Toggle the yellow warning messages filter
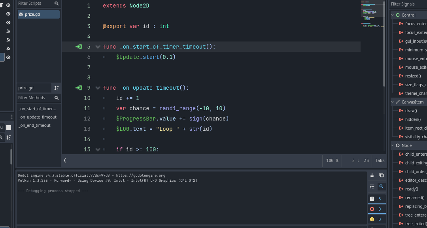427x228 pixels. (x=377, y=219)
